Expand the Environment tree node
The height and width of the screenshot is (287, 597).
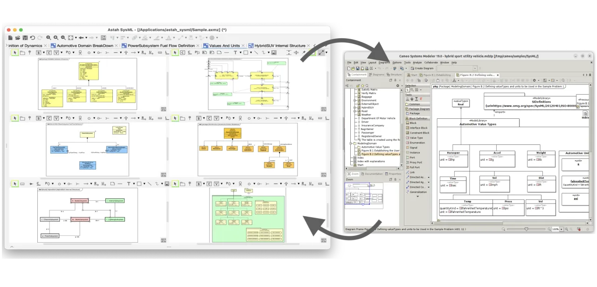click(354, 100)
